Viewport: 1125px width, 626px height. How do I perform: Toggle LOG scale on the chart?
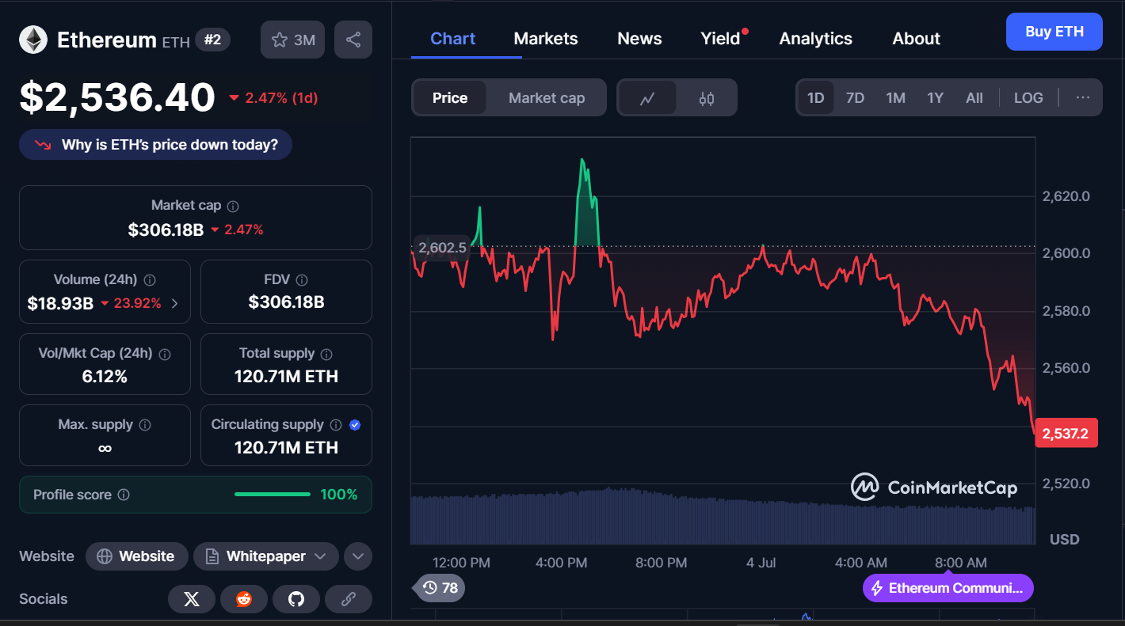tap(1028, 98)
